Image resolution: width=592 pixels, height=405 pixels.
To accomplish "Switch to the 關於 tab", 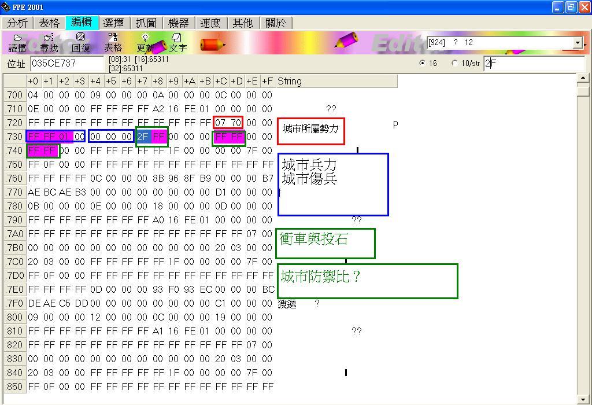I will [276, 23].
